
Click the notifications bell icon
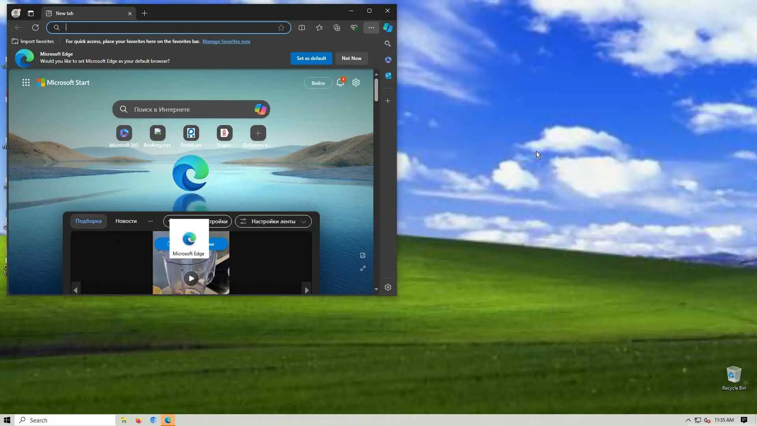pyautogui.click(x=340, y=82)
